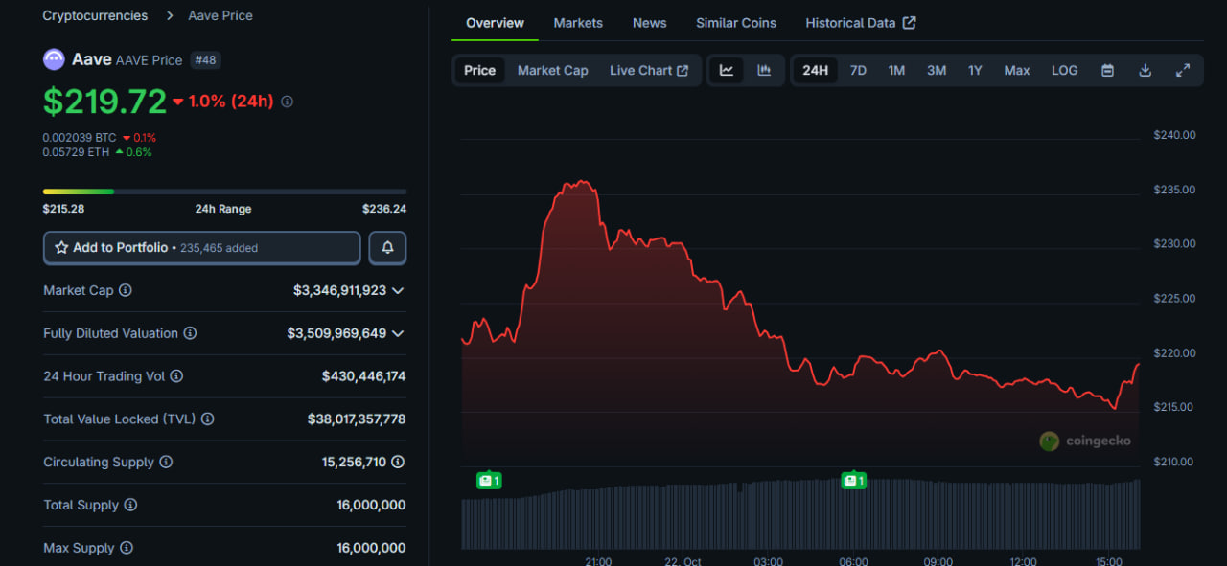1227x566 pixels.
Task: Enable the LOG scale option
Action: click(1064, 70)
